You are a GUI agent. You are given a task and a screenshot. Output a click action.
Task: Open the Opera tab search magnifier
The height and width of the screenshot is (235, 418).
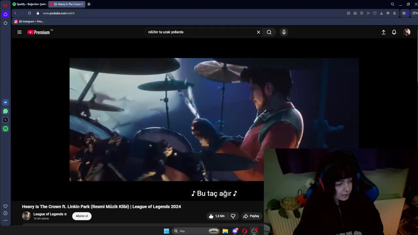click(x=393, y=4)
